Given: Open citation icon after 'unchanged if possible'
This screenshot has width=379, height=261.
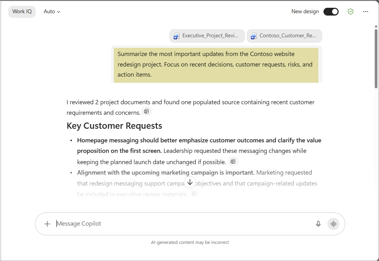Looking at the screenshot, I should coord(233,161).
